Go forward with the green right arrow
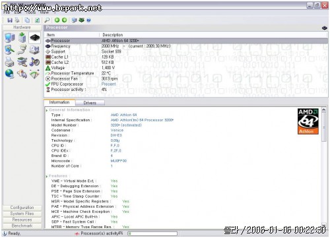The height and width of the screenshot is (238, 330). 64,20
